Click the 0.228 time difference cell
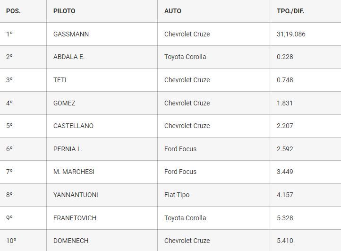This screenshot has height=251, width=341. click(306, 57)
